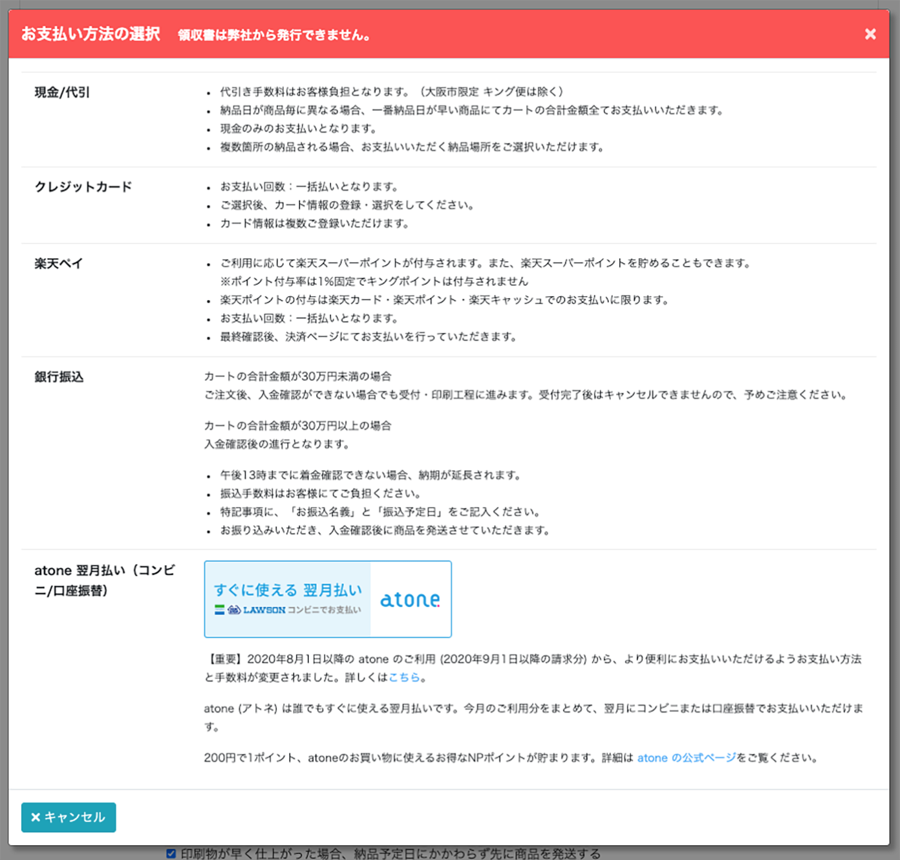Click the X icon inside キャンセル button
This screenshot has height=860, width=900.
point(36,817)
